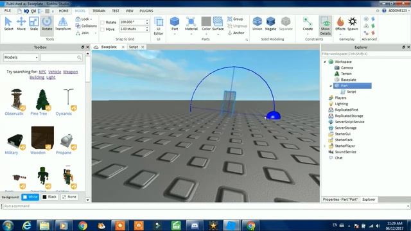This screenshot has width=411, height=231.
Task: Search Toolbox for Weapon suggestion
Action: point(70,72)
